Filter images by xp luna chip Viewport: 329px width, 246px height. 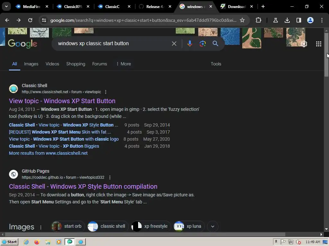pos(188,226)
